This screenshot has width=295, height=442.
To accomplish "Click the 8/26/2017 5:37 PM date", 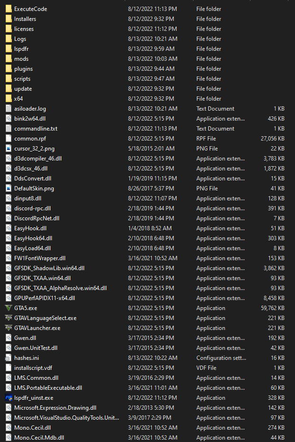I will tap(151, 188).
